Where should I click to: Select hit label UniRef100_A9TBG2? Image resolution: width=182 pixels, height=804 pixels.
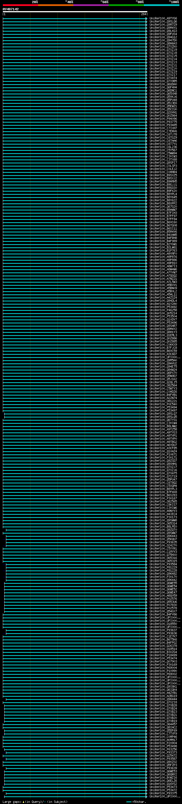[163, 442]
